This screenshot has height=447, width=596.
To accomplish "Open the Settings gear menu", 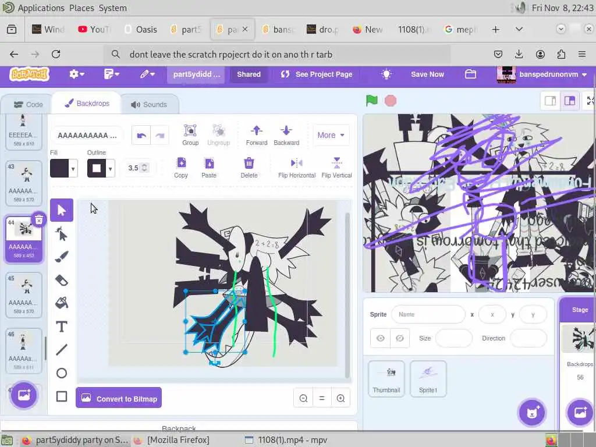I will [x=76, y=74].
